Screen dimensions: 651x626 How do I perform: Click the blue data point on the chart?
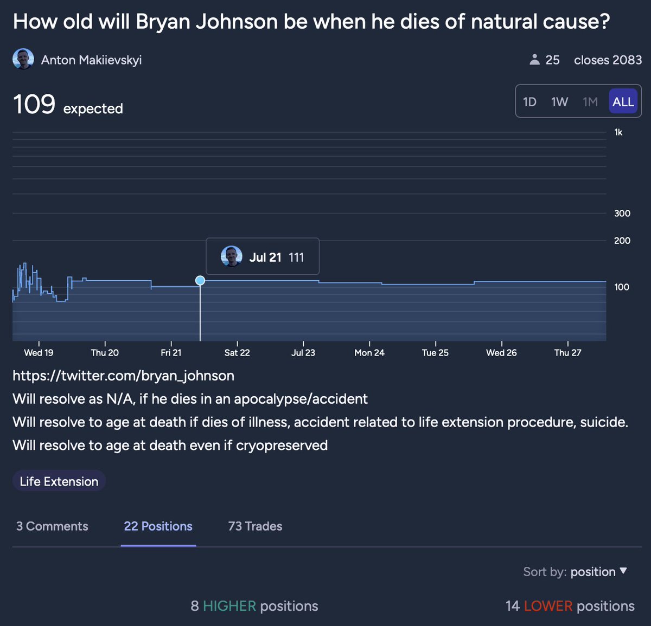(x=200, y=280)
